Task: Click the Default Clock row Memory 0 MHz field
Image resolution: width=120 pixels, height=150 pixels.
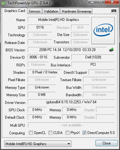Action: click(x=72, y=117)
